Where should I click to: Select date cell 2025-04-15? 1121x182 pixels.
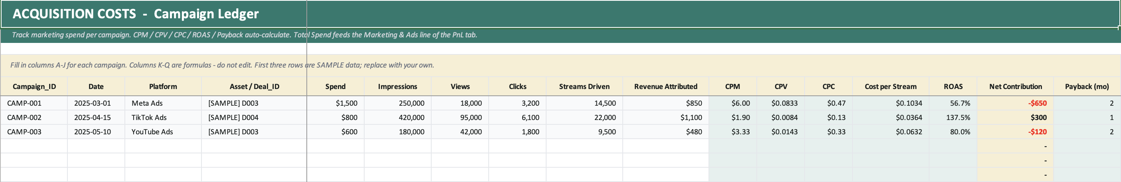[96, 118]
